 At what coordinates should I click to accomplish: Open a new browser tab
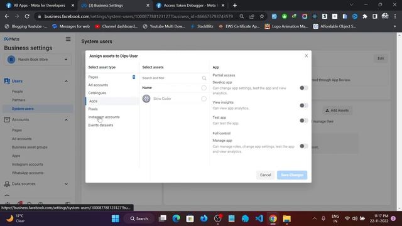point(235,6)
